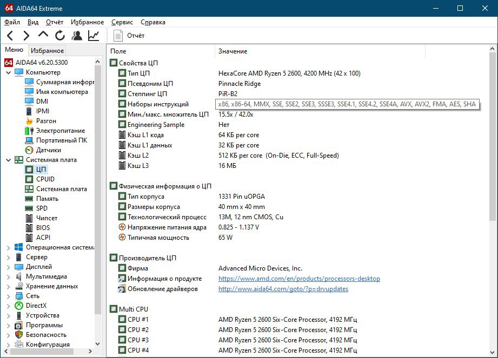This screenshot has width=498, height=358.
Task: Open the Справка menu
Action: 153,22
